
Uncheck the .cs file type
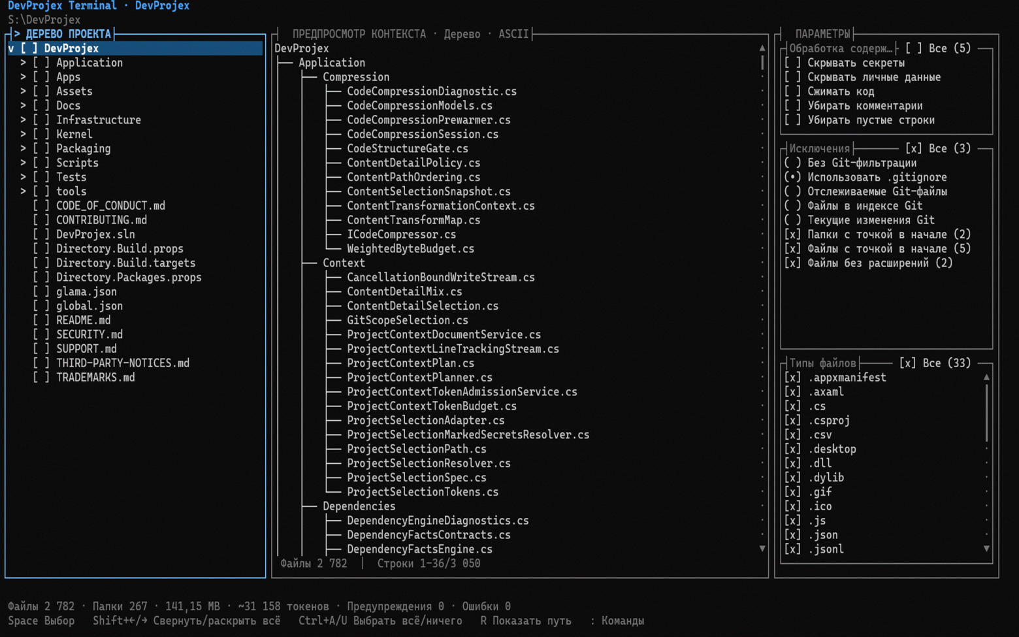[792, 406]
